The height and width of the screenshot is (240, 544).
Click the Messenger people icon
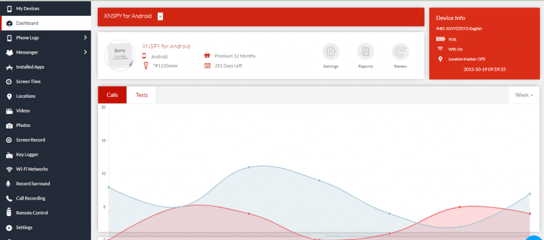click(x=10, y=53)
